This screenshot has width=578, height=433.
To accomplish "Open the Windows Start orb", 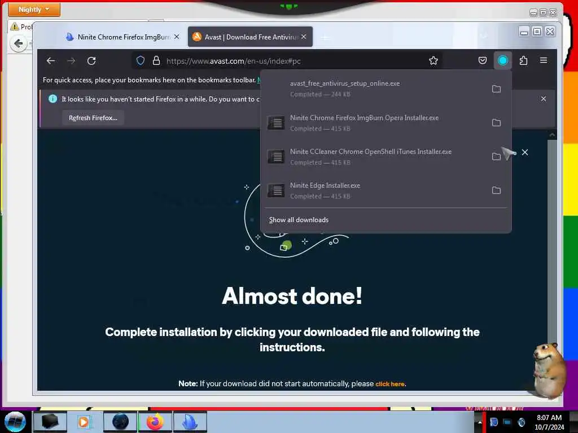I will [15, 422].
